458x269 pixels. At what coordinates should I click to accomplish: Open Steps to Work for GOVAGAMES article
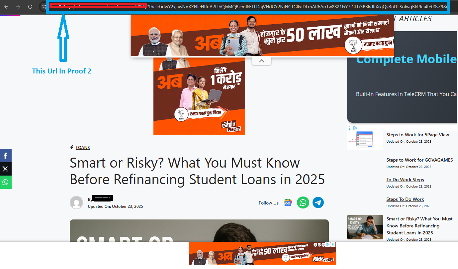419,160
